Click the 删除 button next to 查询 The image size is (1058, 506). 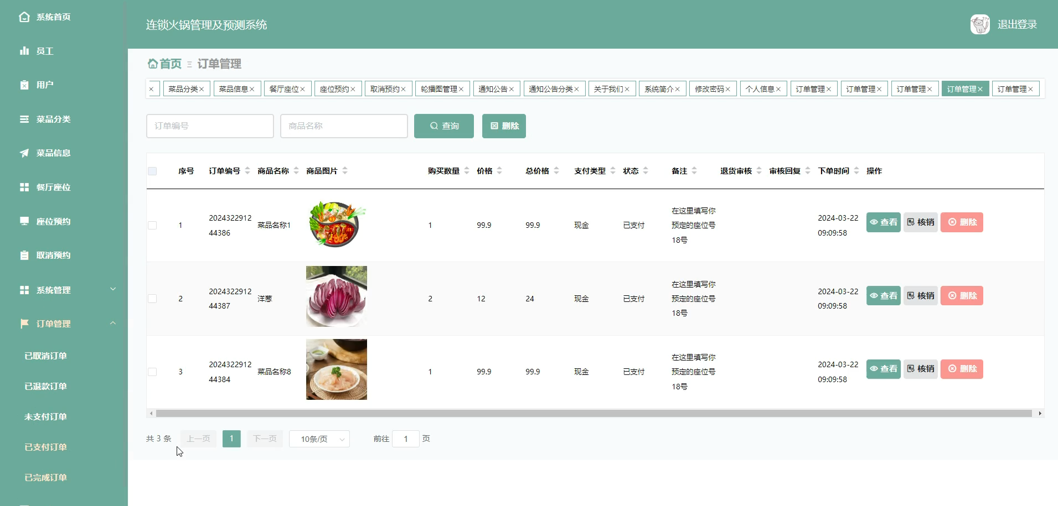coord(504,126)
